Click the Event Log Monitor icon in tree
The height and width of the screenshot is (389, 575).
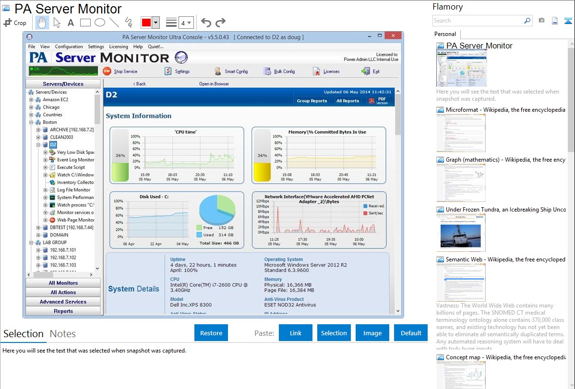click(52, 160)
